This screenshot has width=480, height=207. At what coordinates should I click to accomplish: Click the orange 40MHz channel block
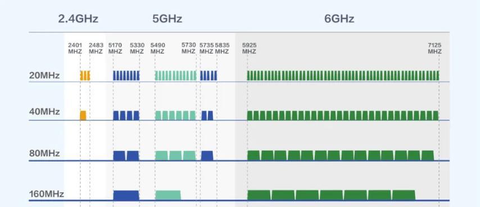point(83,115)
